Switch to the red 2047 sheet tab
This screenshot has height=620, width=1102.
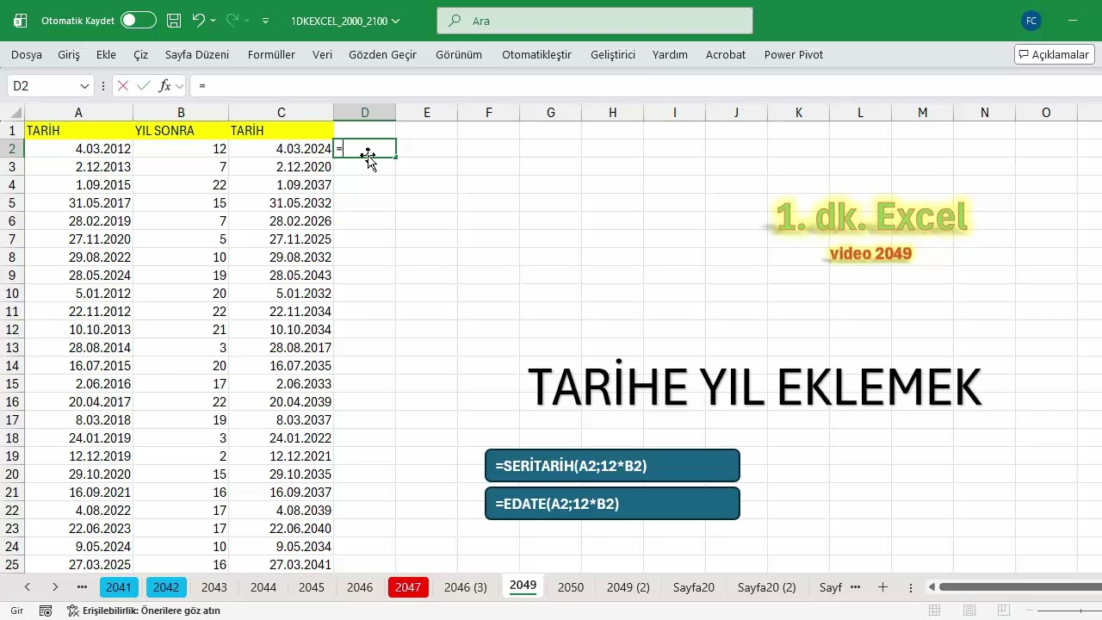408,587
